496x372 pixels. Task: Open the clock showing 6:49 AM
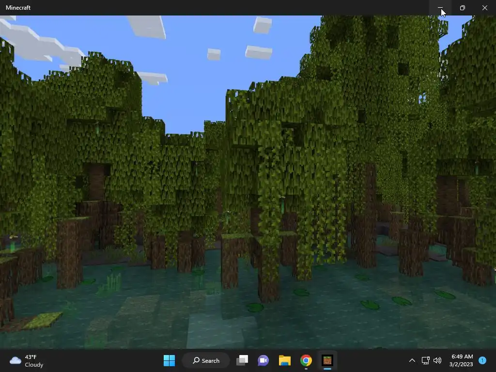point(462,360)
